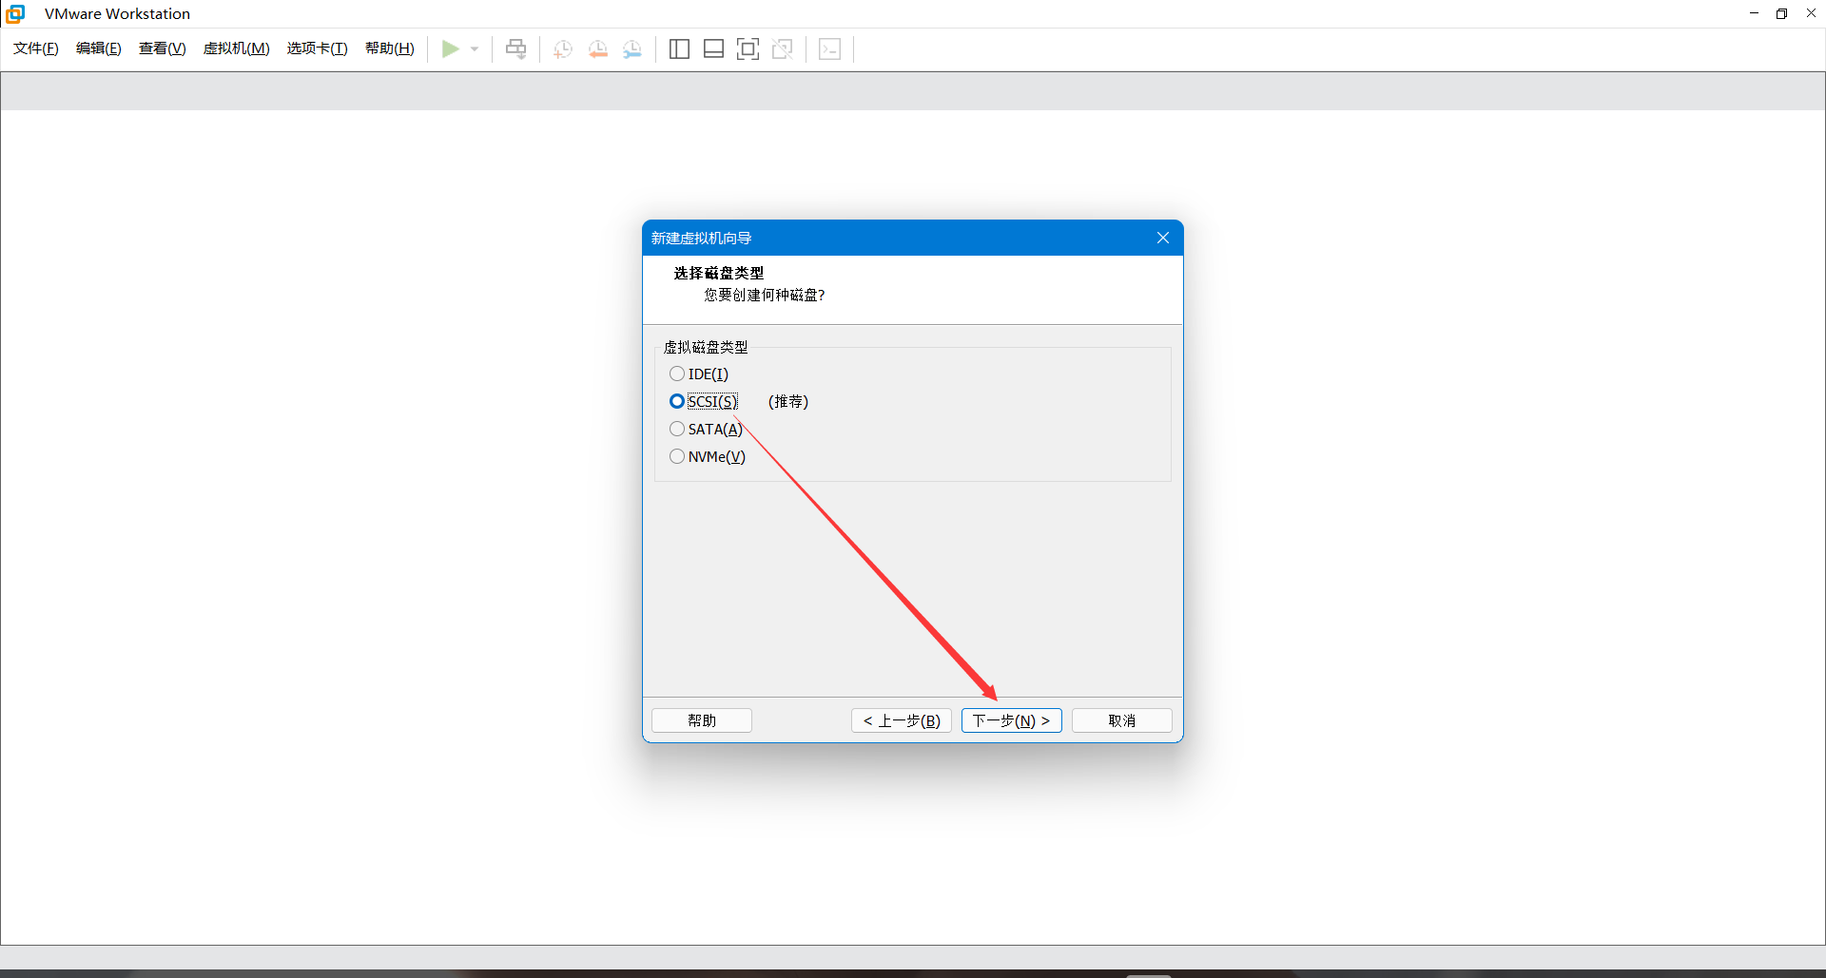Click the 上一步(B) back button
This screenshot has width=1826, height=978.
(902, 720)
